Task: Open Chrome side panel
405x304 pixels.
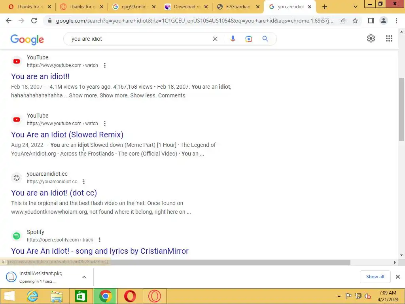Action: coord(371,21)
